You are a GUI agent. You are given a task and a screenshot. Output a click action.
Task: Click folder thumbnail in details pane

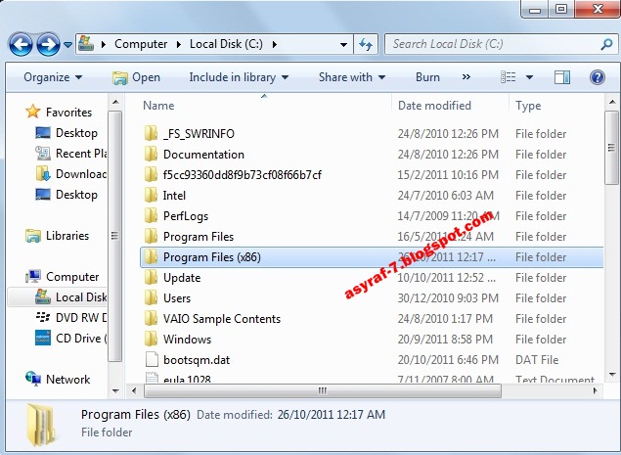pos(40,425)
